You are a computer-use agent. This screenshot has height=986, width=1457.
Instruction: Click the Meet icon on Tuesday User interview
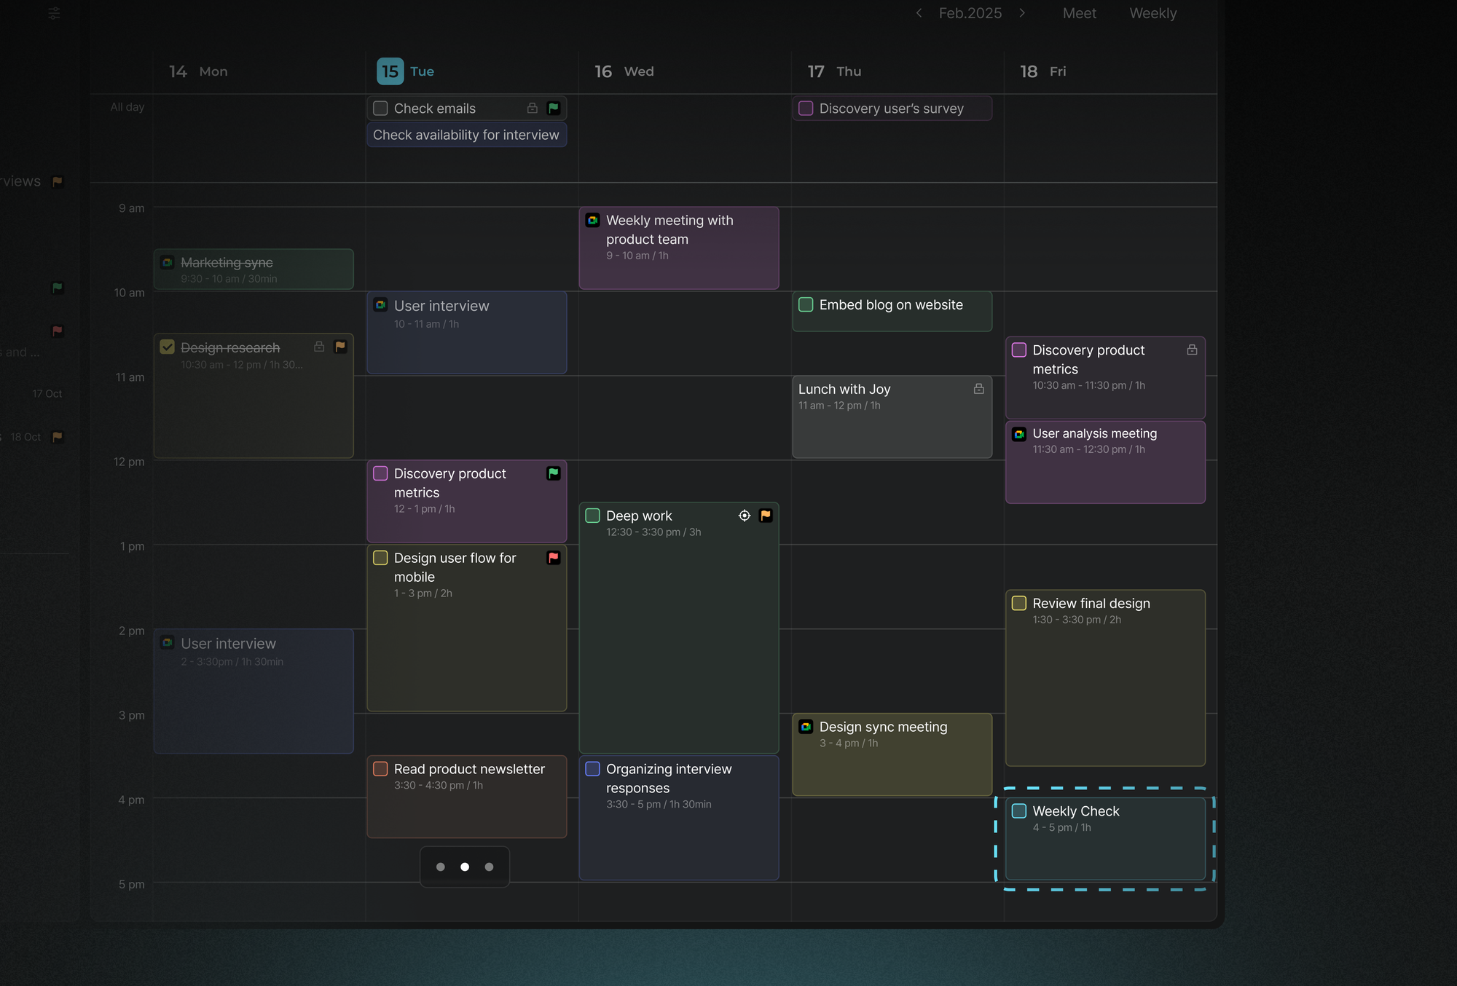pos(380,304)
